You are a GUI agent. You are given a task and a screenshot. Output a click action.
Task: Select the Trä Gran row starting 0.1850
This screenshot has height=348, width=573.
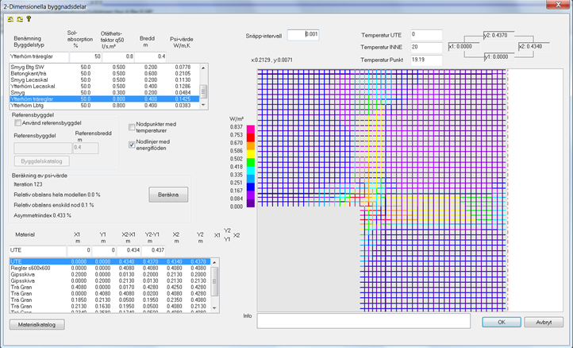[x=110, y=300]
